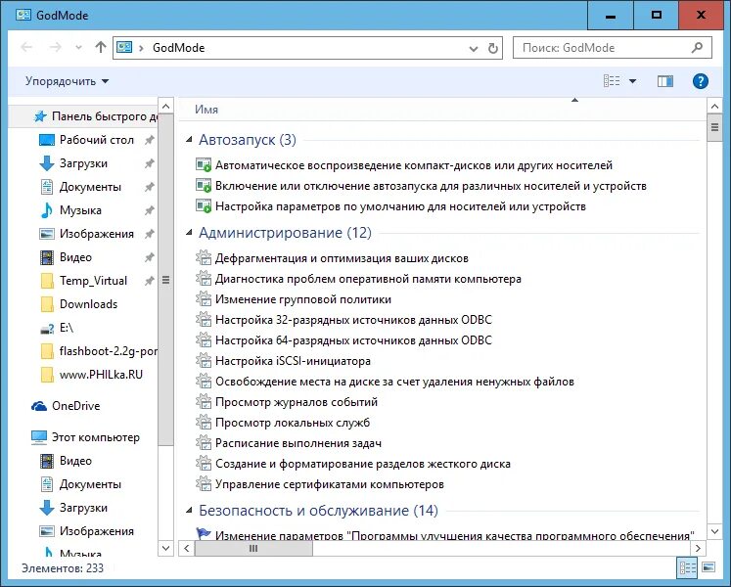Click icon of Освобождение места на диске
The image size is (731, 587).
click(204, 381)
